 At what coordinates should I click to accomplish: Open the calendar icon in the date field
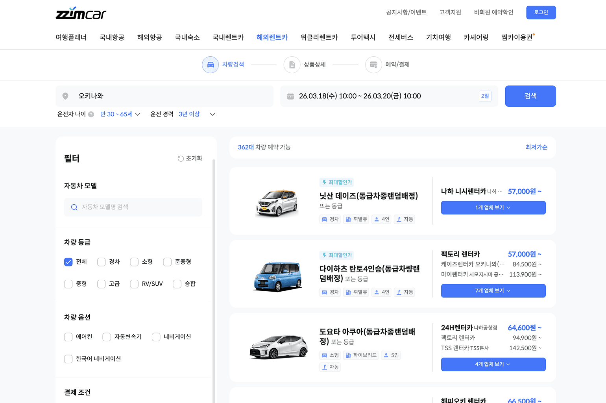291,96
